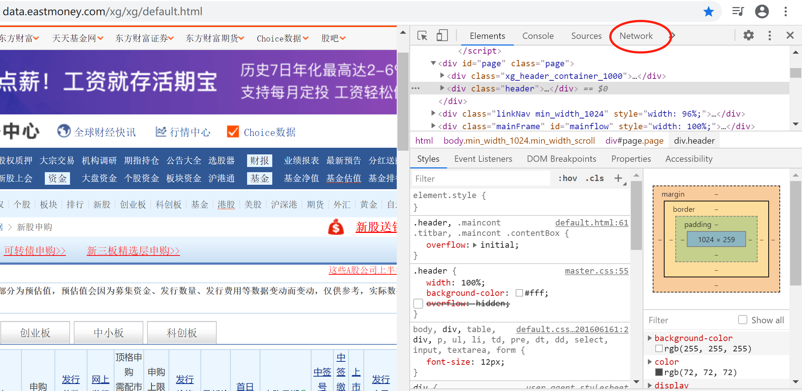Expand the mainFrame div node

433,126
